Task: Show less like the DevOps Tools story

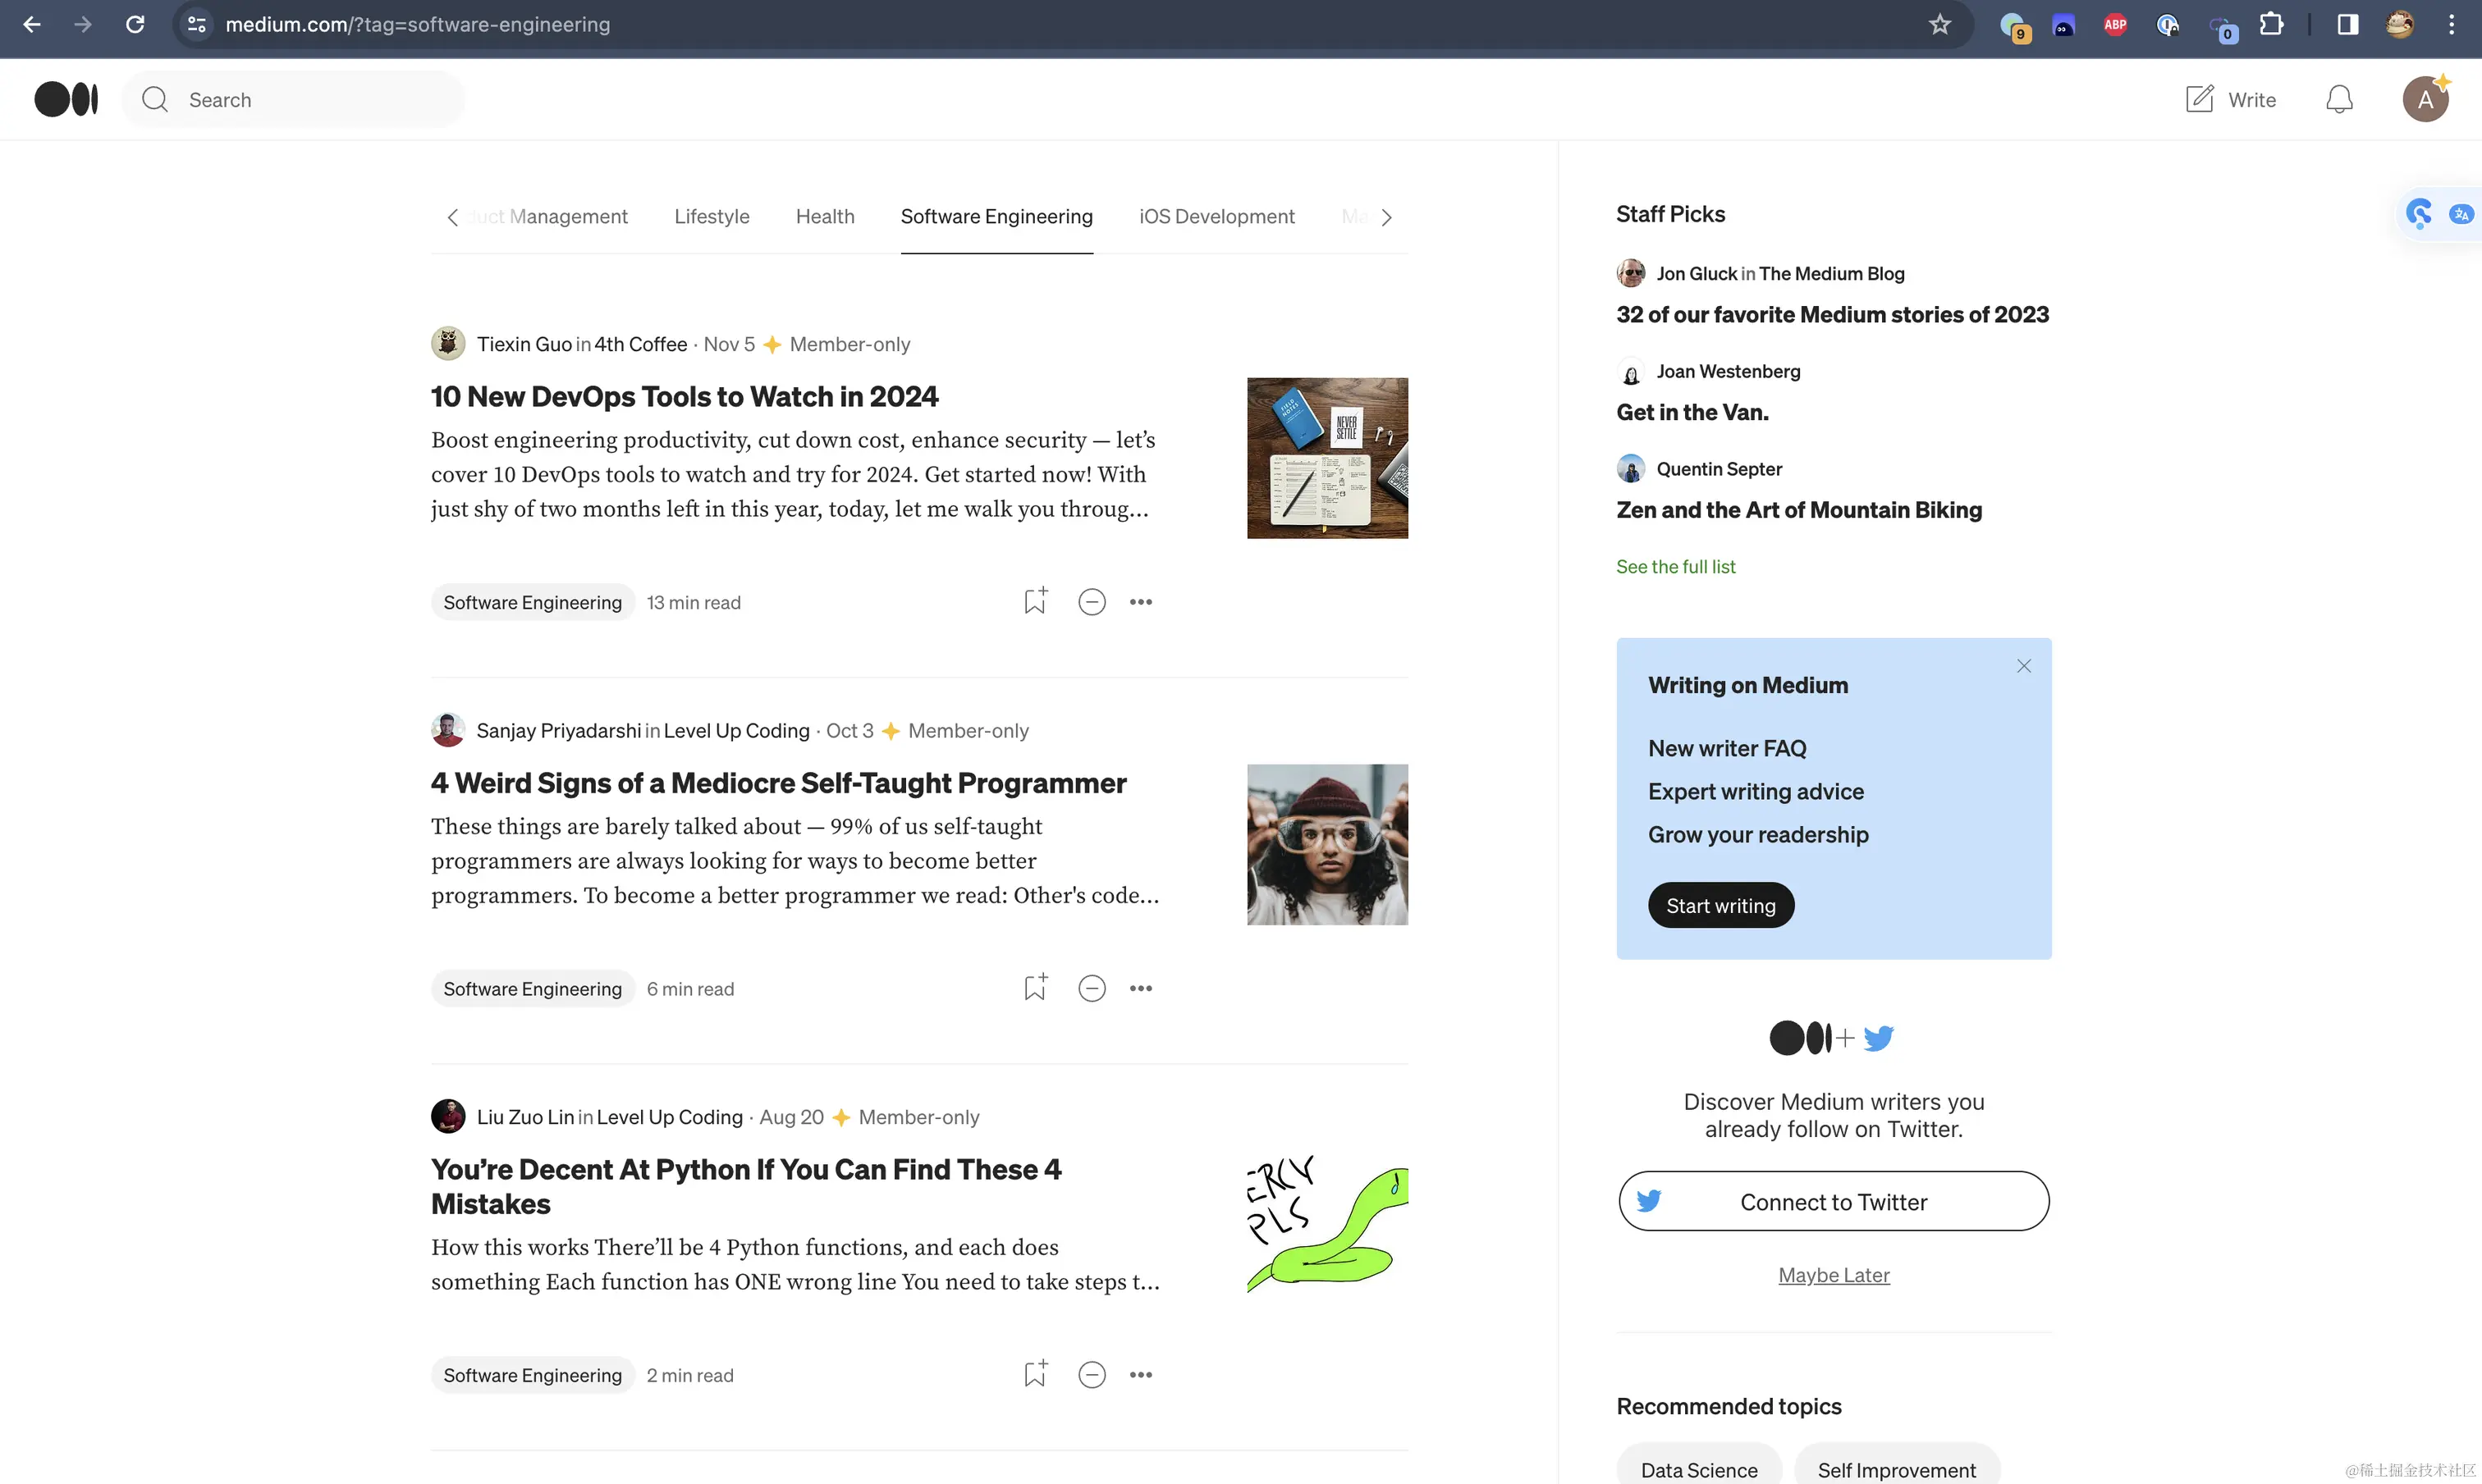Action: click(1092, 602)
